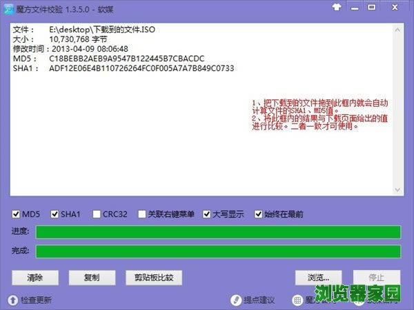Click the file path E:\desktop\下载到的文件.ISO

coord(102,30)
